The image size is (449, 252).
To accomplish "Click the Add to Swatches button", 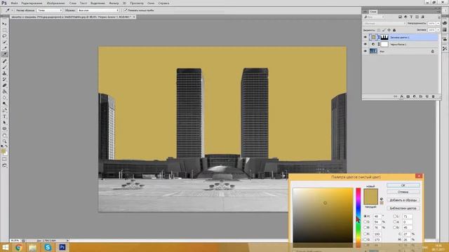I will click(403, 200).
